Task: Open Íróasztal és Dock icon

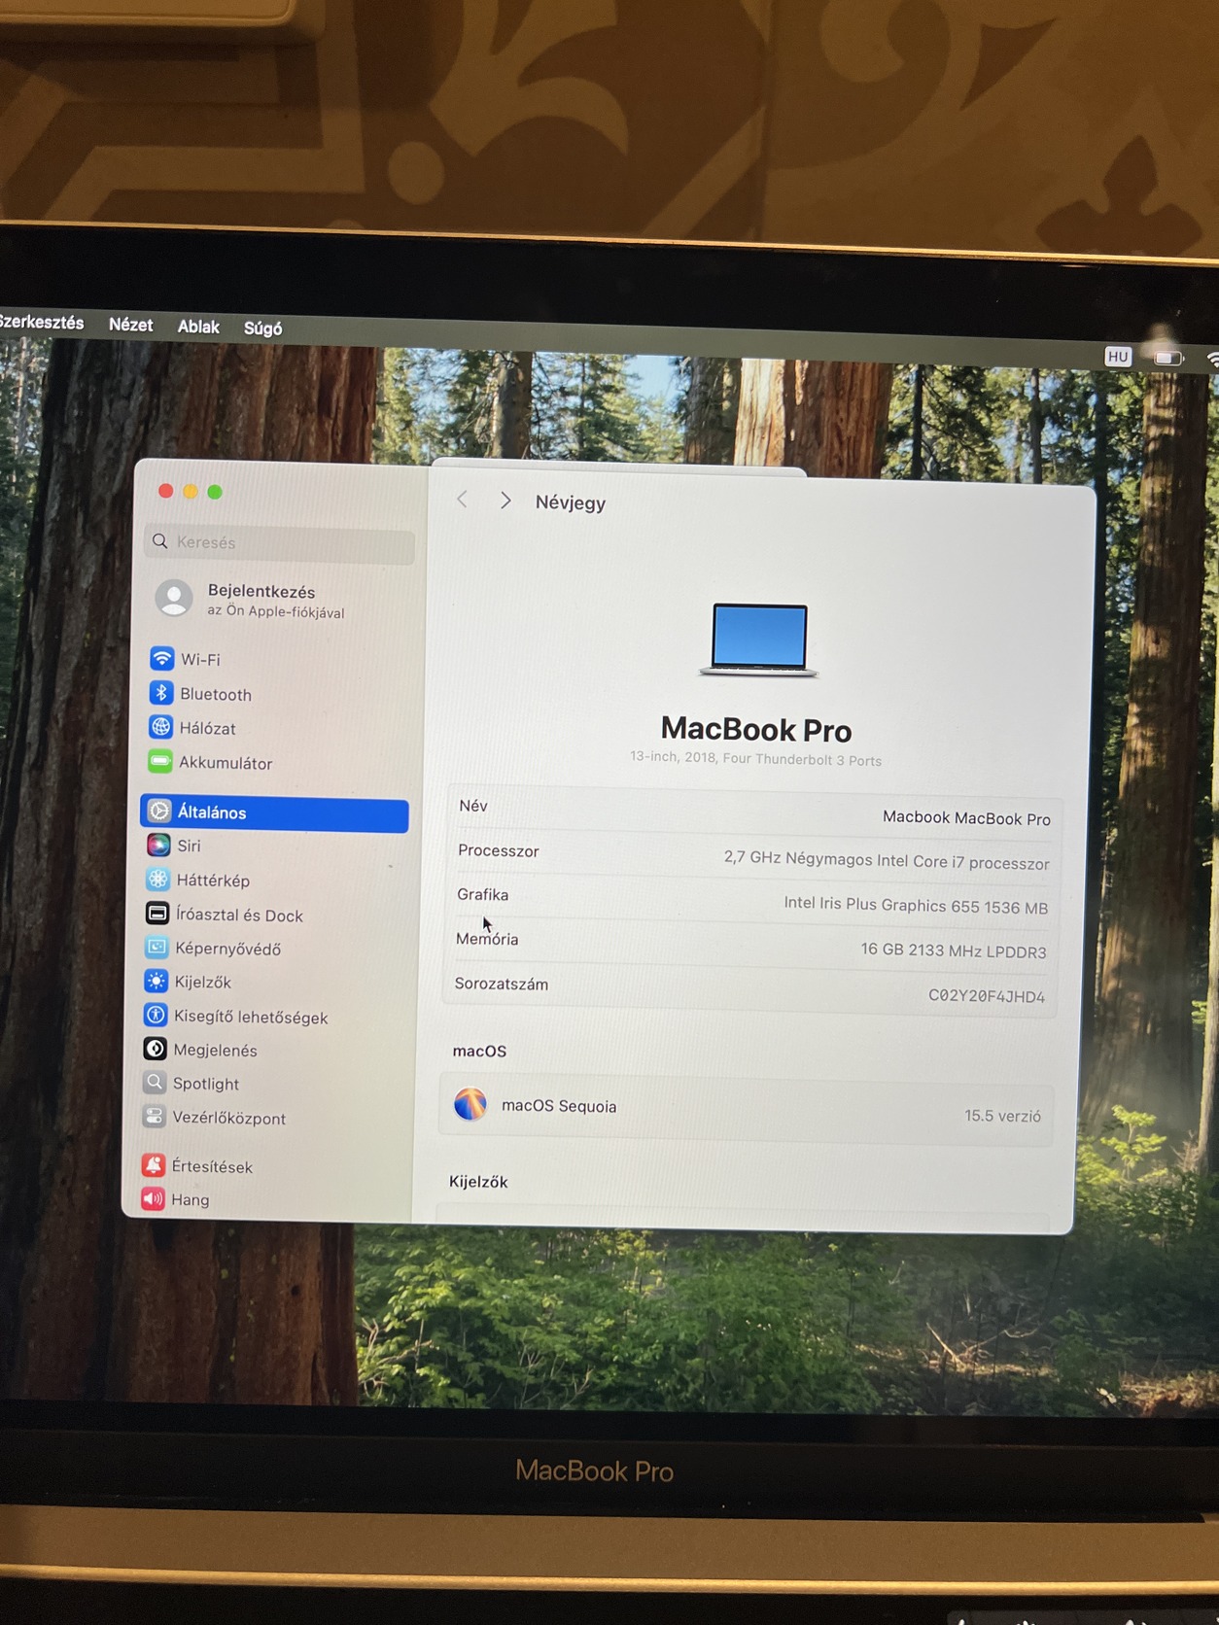Action: point(157,914)
